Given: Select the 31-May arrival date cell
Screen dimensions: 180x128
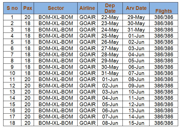Looking at the screenshot, I should 136,30.
